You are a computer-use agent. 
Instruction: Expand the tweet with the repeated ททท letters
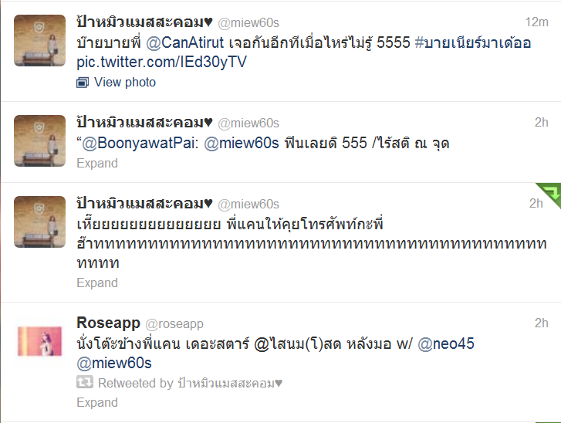[97, 283]
